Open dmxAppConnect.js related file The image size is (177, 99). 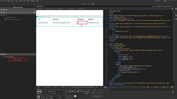point(71,9)
